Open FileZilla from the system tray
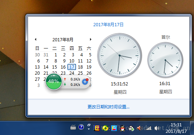The image size is (194, 135). pos(97,128)
